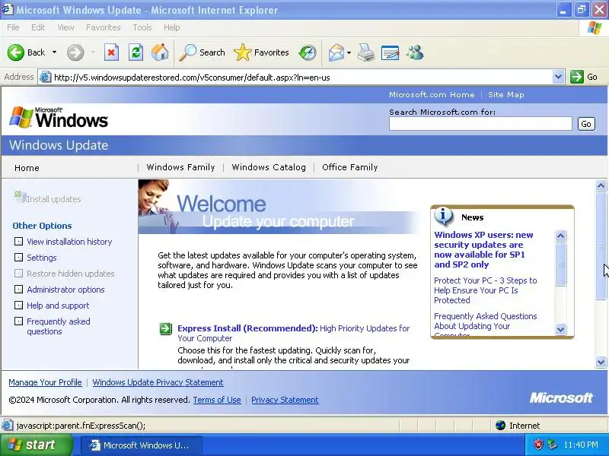609x456 pixels.
Task: Print the page with printer icon
Action: tap(366, 52)
